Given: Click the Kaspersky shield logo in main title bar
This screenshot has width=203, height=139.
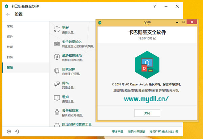Looking at the screenshot, I should coord(6,6).
